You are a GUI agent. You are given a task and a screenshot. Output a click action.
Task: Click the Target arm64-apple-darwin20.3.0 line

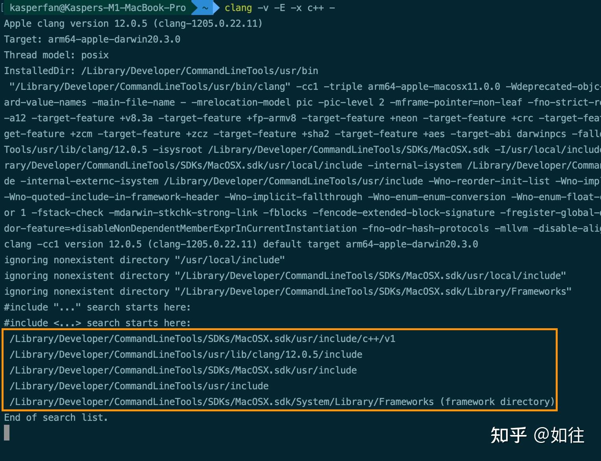pos(91,39)
